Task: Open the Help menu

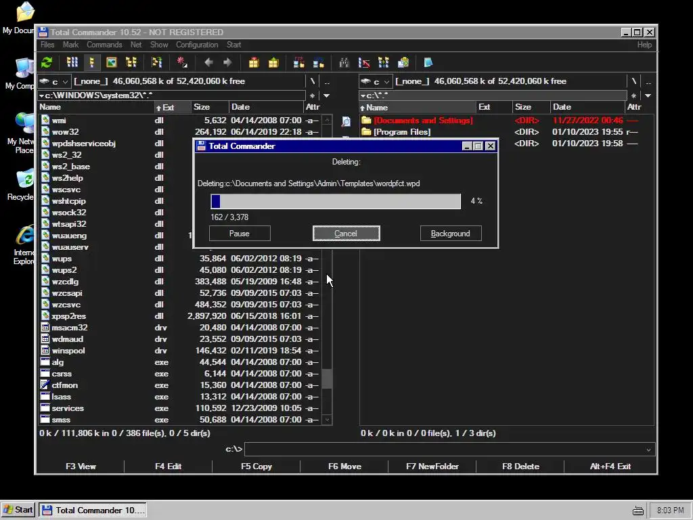Action: click(644, 45)
